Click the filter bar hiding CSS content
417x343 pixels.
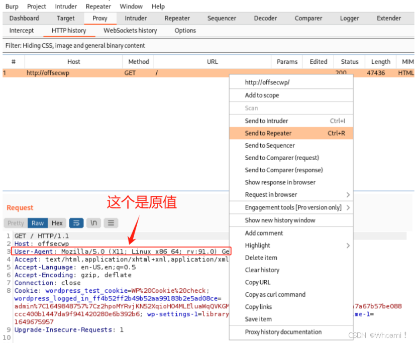pyautogui.click(x=208, y=46)
